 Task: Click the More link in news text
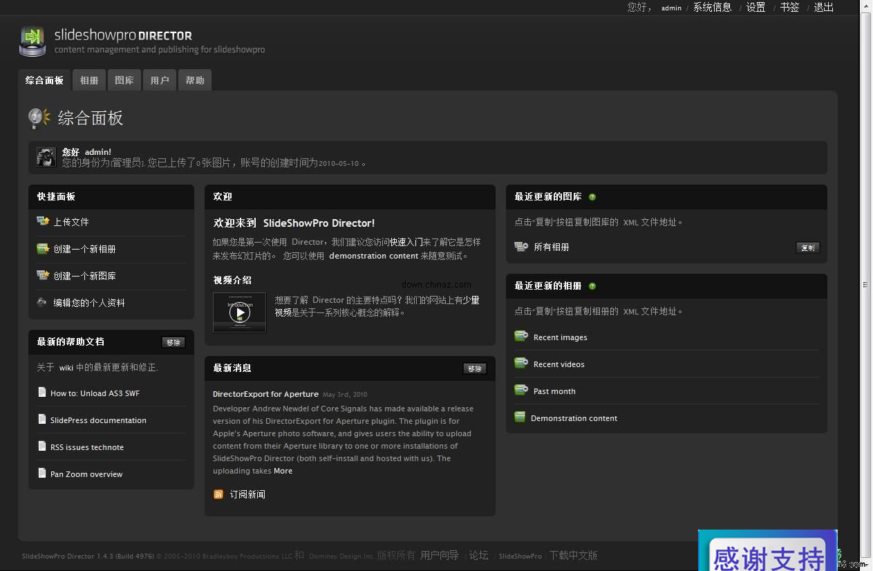point(283,471)
